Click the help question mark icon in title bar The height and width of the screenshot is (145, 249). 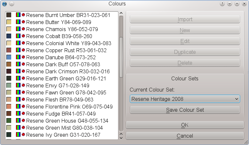coord(222,4)
